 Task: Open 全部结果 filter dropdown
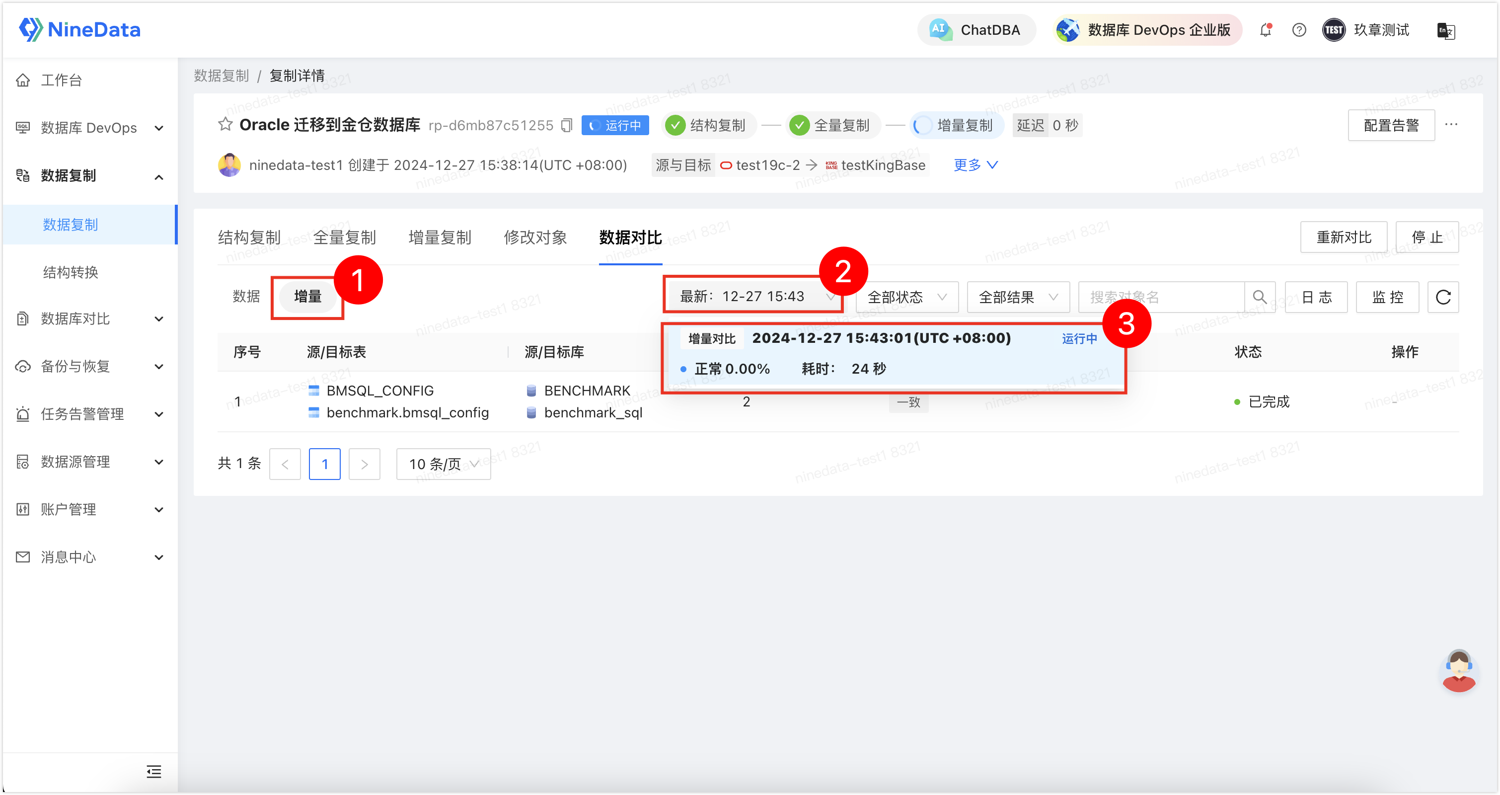1018,297
